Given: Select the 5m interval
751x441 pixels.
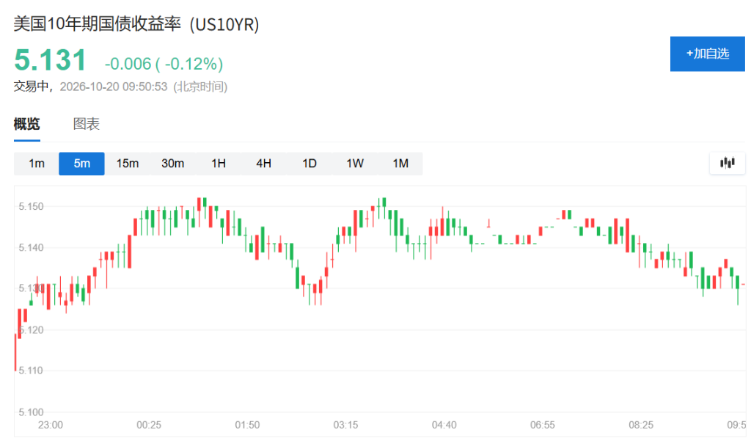Looking at the screenshot, I should click(x=82, y=164).
